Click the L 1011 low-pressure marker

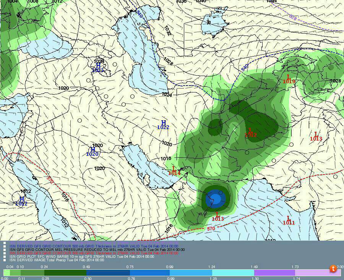[x=289, y=220]
